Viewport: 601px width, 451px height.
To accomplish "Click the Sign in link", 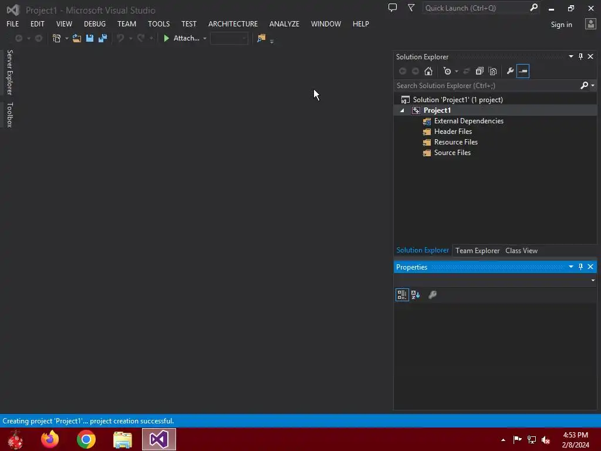I will [561, 25].
